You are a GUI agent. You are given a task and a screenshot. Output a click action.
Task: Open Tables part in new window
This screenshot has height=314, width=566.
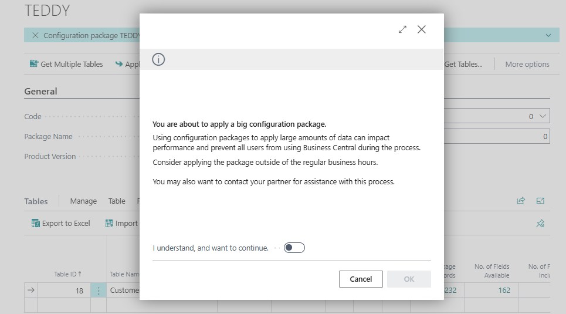pyautogui.click(x=540, y=201)
